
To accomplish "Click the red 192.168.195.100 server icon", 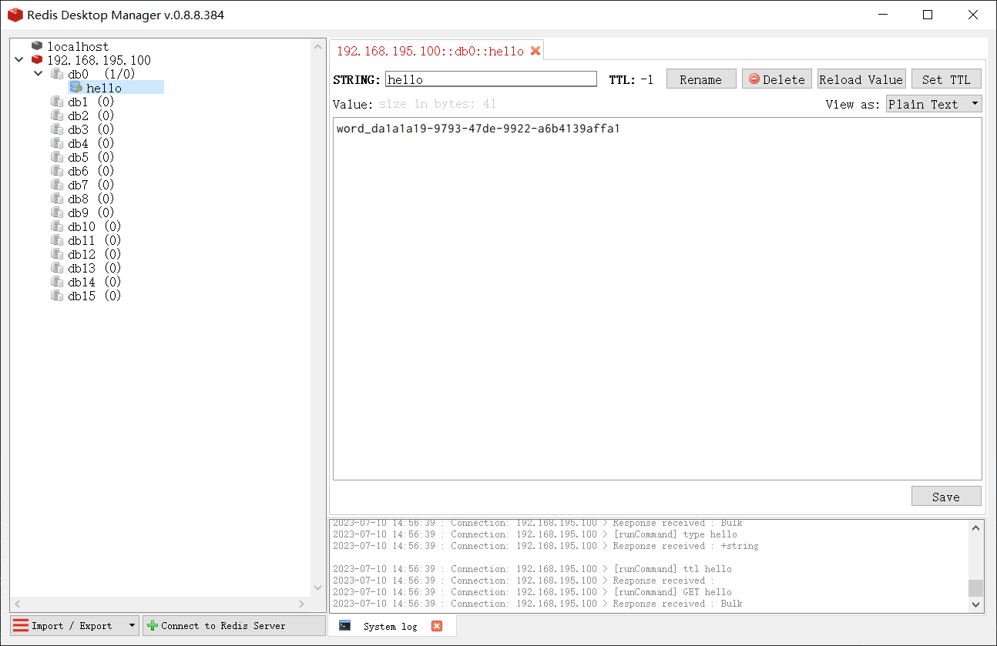I will (x=37, y=60).
